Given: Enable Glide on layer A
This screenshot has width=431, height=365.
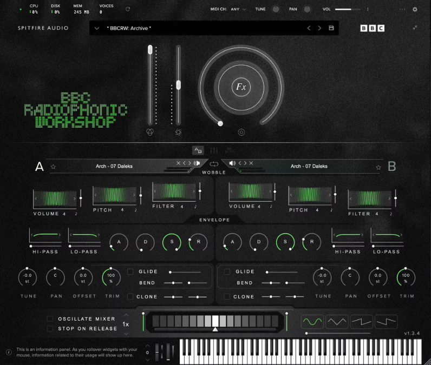Looking at the screenshot, I should 130,271.
